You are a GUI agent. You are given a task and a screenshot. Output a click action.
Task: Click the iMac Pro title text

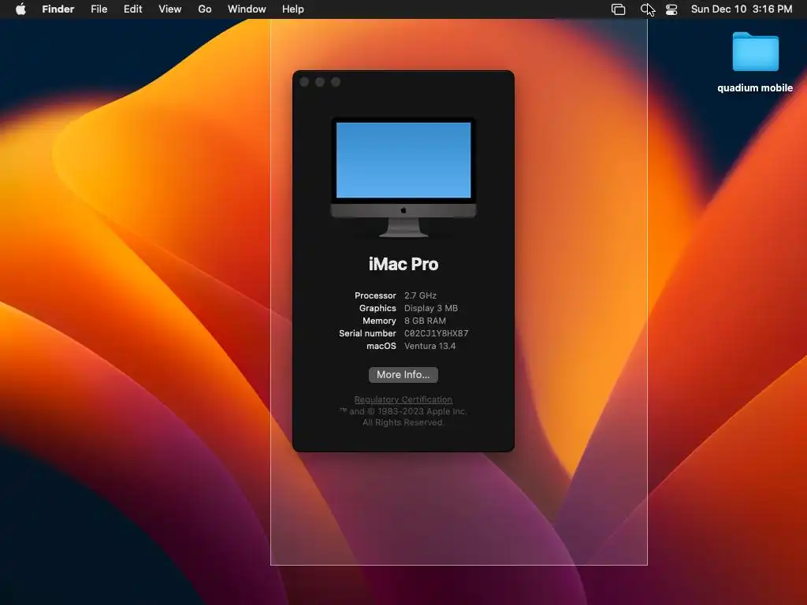(403, 264)
